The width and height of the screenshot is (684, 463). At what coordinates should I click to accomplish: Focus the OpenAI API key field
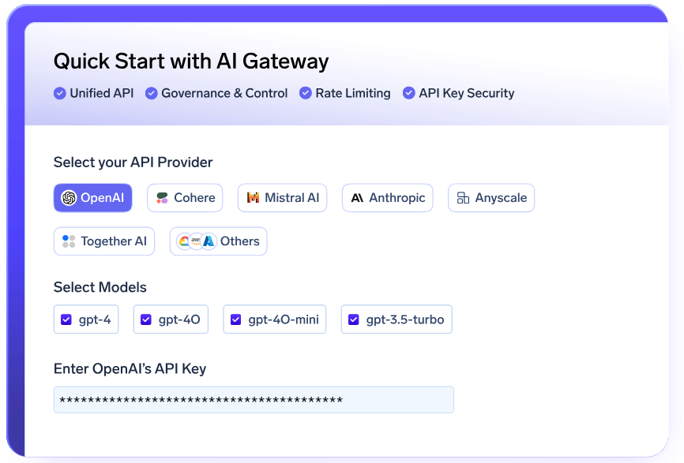click(x=254, y=400)
